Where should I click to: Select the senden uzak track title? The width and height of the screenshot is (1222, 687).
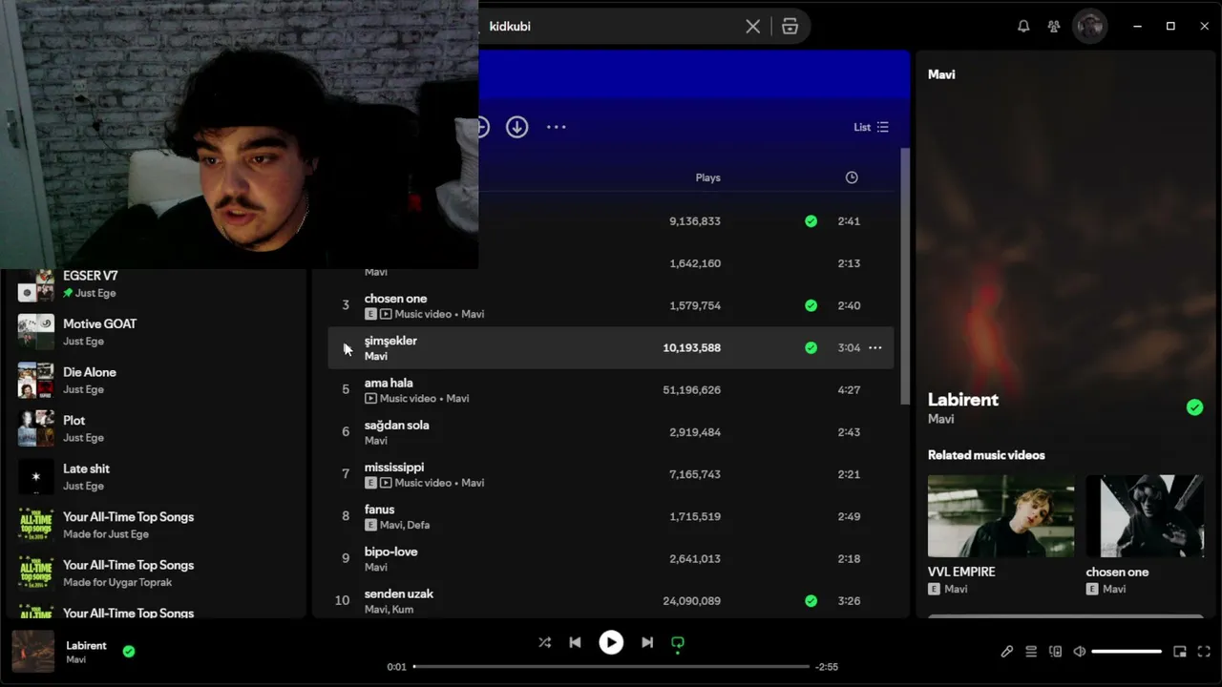(x=399, y=593)
